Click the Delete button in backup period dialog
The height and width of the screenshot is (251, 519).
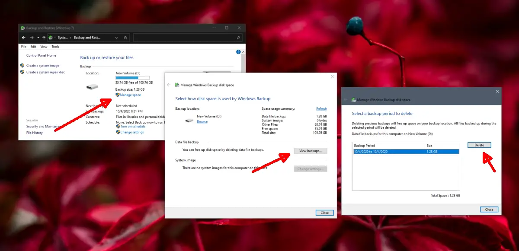[479, 145]
